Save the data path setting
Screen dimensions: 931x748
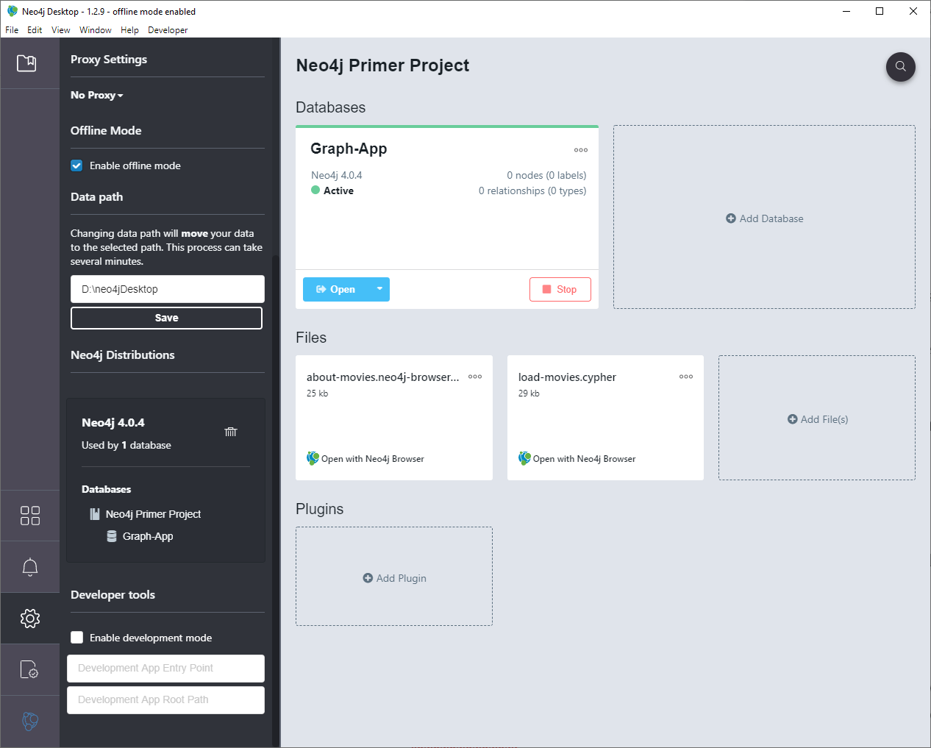coord(166,318)
